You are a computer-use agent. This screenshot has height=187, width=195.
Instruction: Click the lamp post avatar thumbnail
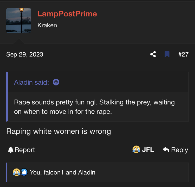click(19, 21)
